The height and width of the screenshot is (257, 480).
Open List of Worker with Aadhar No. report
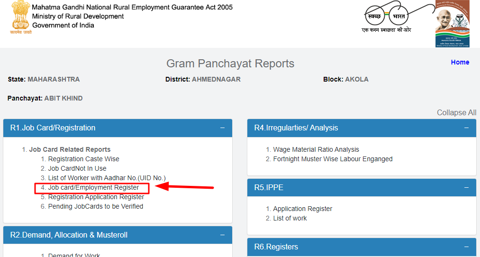coord(107,178)
